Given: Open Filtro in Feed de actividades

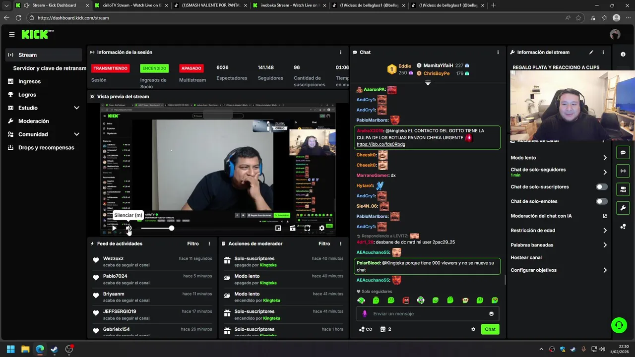Looking at the screenshot, I should 193,243.
